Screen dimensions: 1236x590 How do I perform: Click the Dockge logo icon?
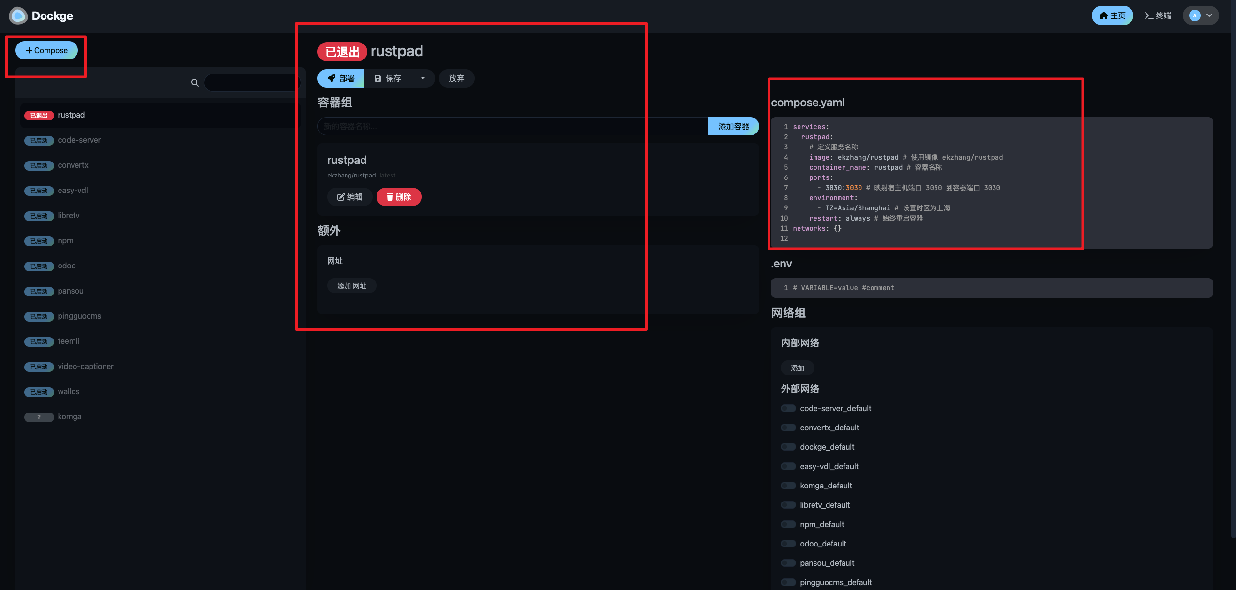point(18,16)
